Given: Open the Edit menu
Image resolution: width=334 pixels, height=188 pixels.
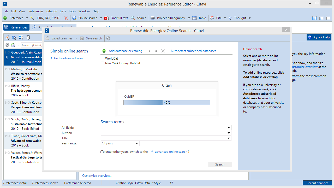Looking at the screenshot, I should 14,11.
